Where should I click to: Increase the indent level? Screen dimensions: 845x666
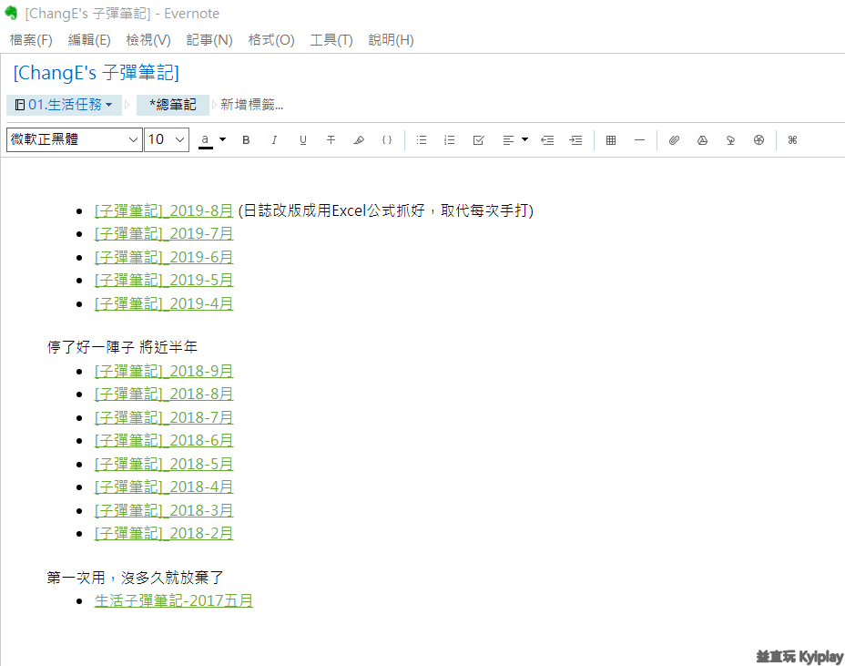tap(575, 140)
